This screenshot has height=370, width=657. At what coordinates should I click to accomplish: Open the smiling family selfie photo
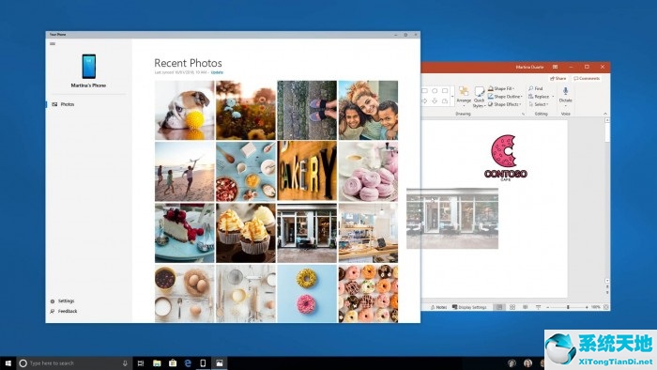(x=368, y=110)
